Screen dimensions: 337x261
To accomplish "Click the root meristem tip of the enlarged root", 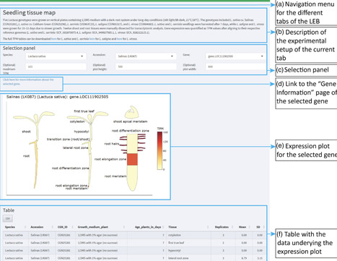I will point(132,179).
